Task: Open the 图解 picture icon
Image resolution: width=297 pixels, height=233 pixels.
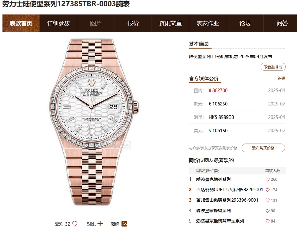Action: click(124, 224)
